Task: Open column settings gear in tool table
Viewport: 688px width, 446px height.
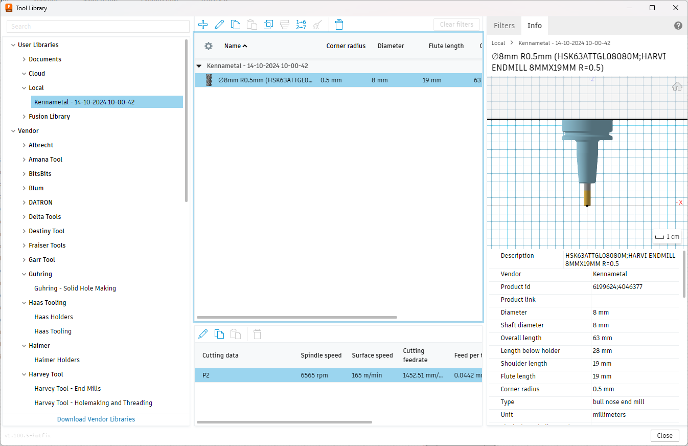Action: click(209, 46)
